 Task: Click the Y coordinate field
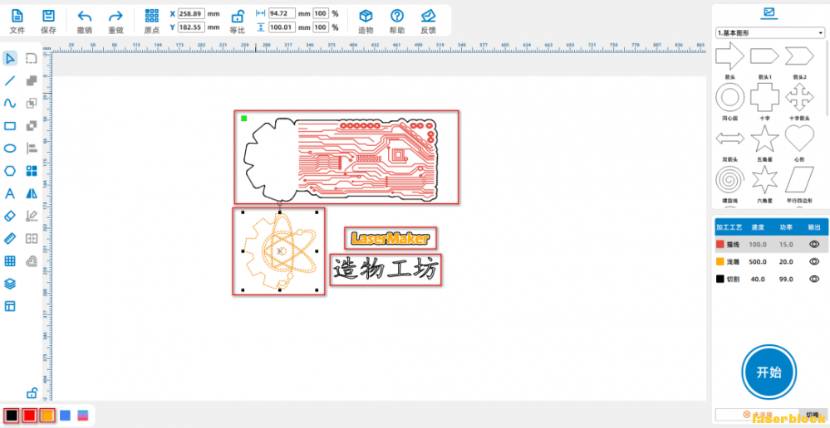pos(191,27)
